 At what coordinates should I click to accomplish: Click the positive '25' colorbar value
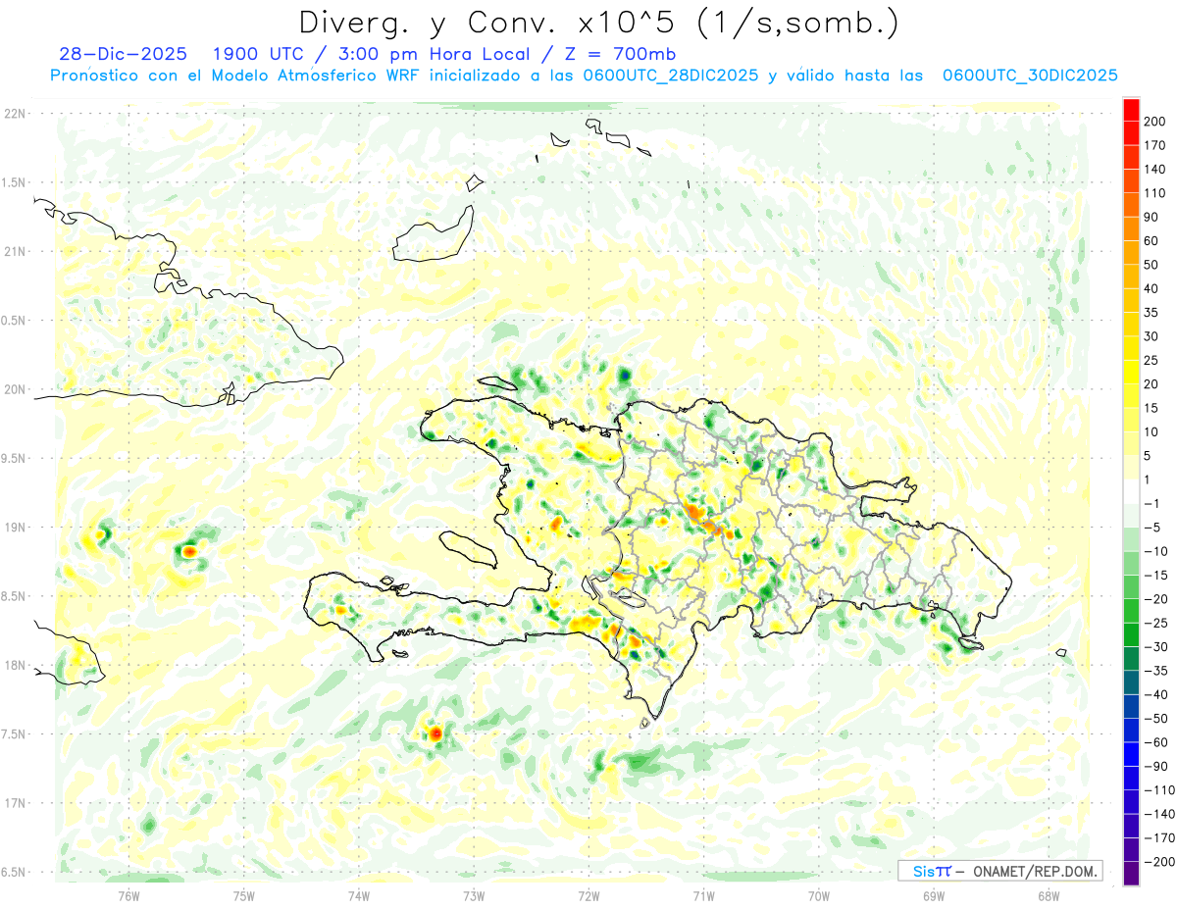(x=1152, y=360)
